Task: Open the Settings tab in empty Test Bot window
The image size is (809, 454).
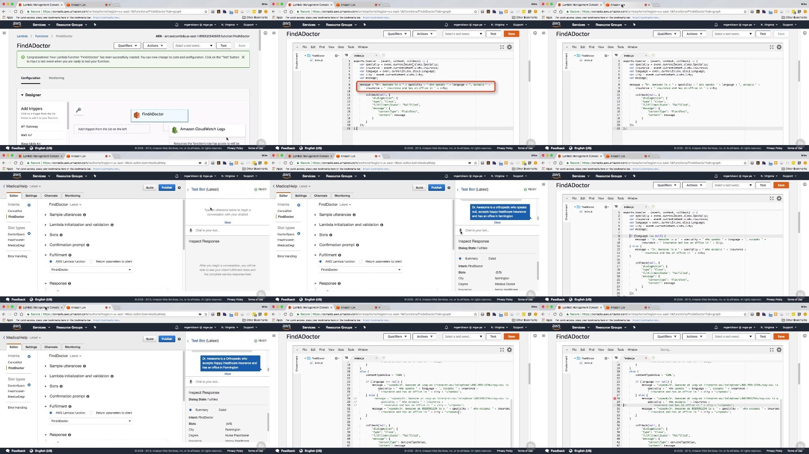Action: [x=31, y=196]
